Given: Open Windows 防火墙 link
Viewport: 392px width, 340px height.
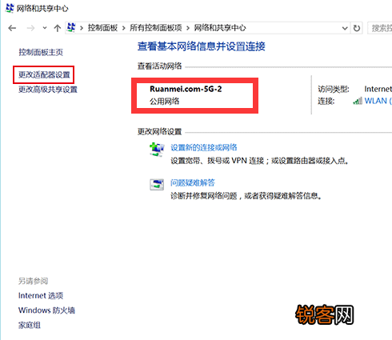Looking at the screenshot, I should (46, 310).
